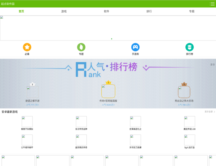Click the 必备 label under orange icon
Screen dimensions: 216x166
[27, 54]
